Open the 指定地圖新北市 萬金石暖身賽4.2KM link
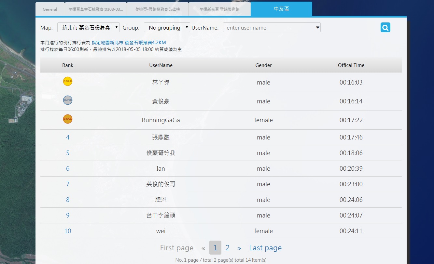This screenshot has width=434, height=264. (x=129, y=43)
